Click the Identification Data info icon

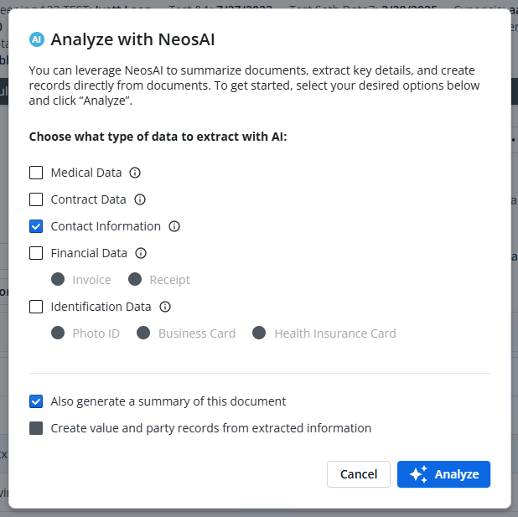tap(165, 307)
